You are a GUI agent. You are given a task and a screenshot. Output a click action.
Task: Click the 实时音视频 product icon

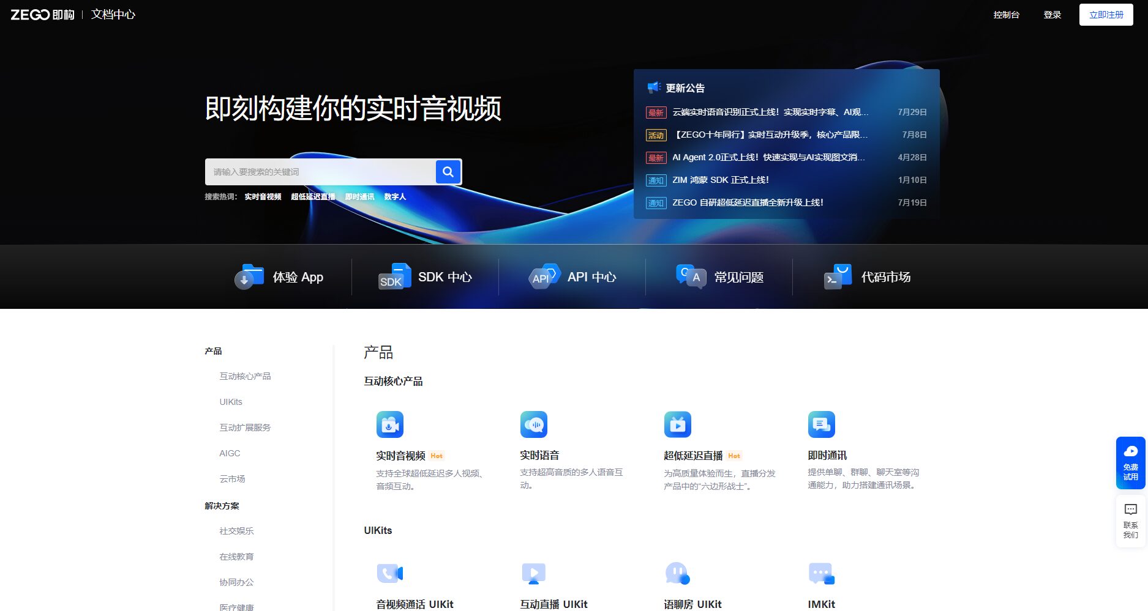pos(390,424)
